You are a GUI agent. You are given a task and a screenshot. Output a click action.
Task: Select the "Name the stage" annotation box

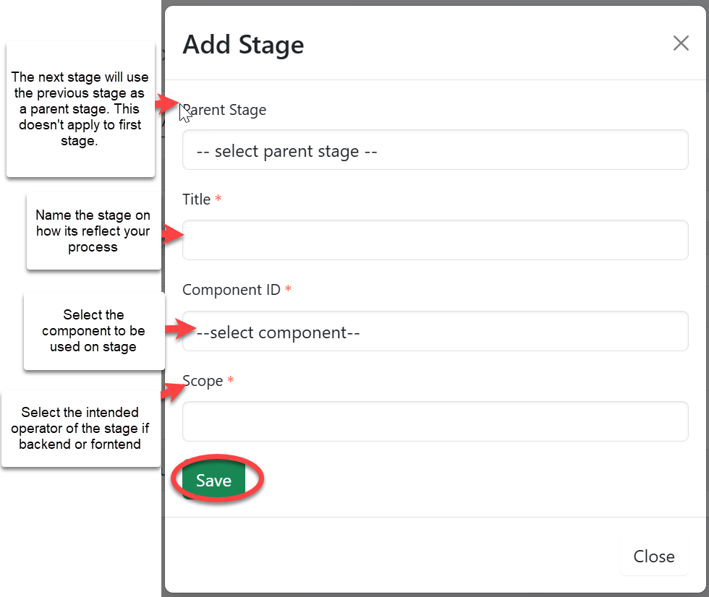pyautogui.click(x=93, y=231)
